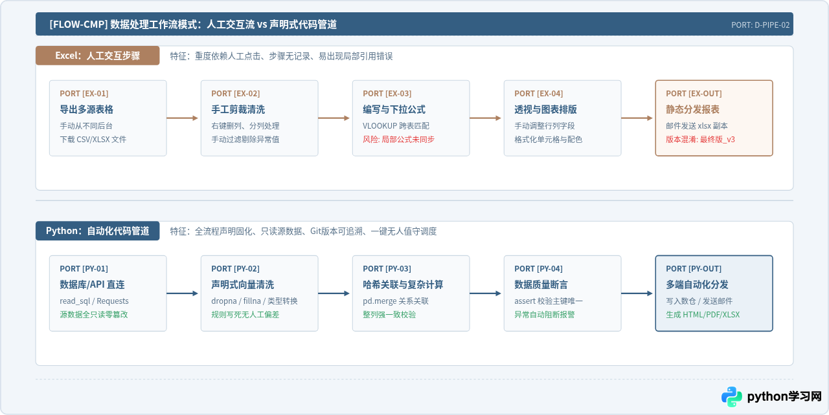Click the 哈希关联与复杂计算 heading
Viewport: 829px width, 415px height.
403,284
